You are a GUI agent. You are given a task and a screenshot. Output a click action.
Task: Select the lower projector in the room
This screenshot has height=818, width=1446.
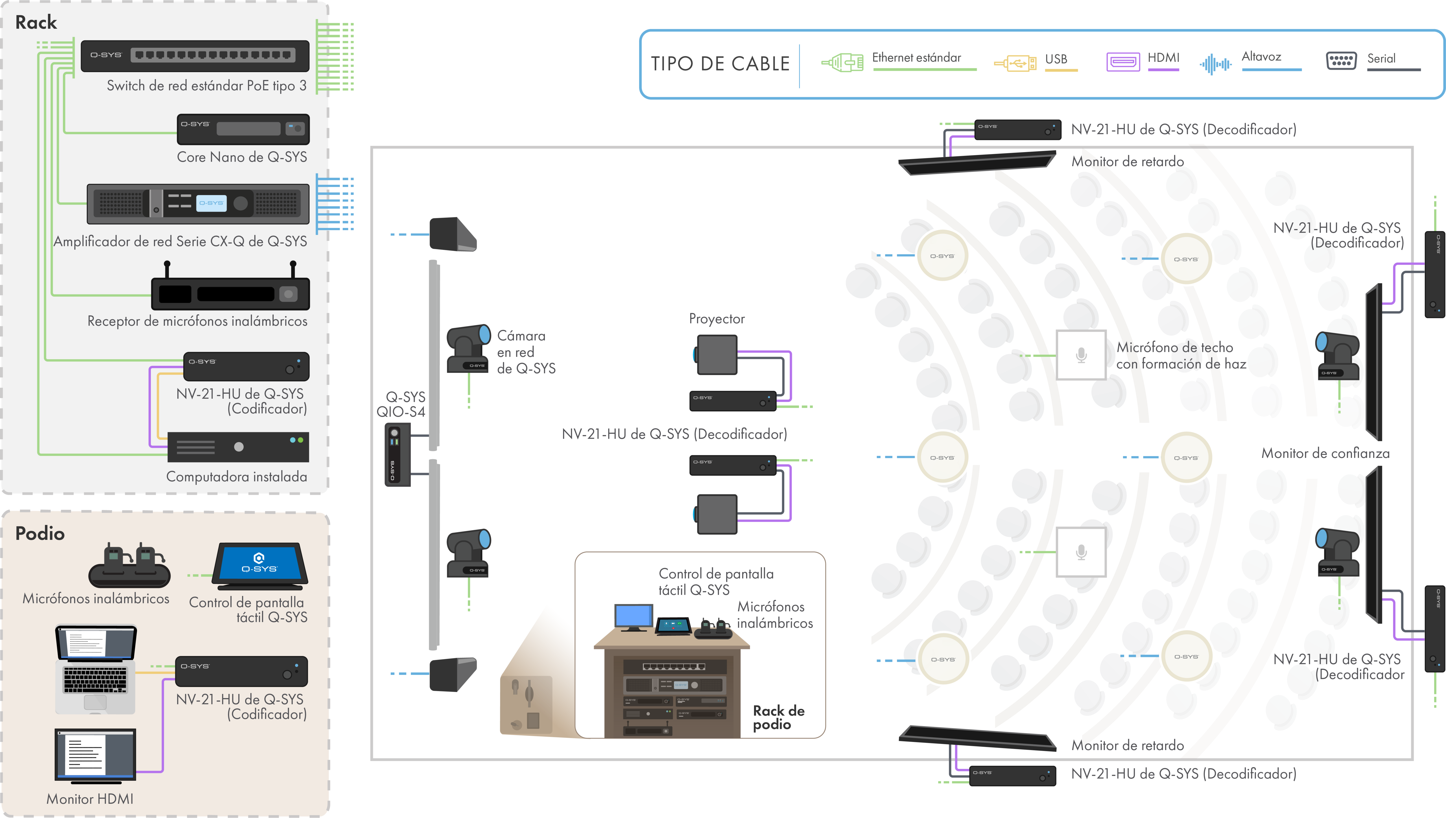(x=715, y=514)
